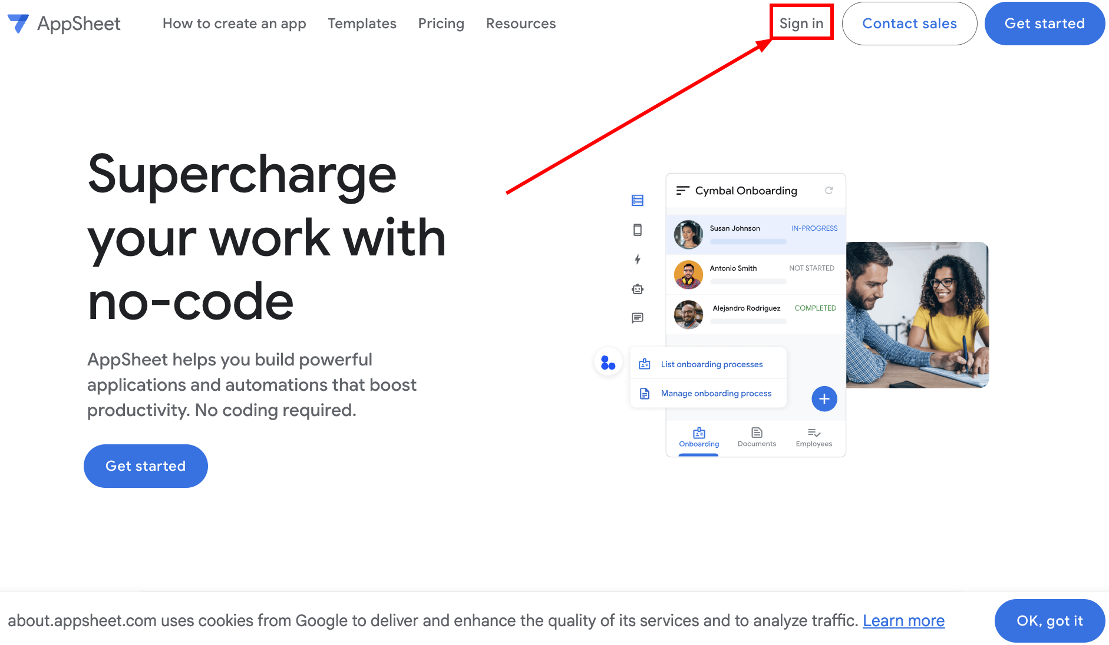Image resolution: width=1109 pixels, height=645 pixels.
Task: Click the Contact sales button
Action: [x=909, y=24]
